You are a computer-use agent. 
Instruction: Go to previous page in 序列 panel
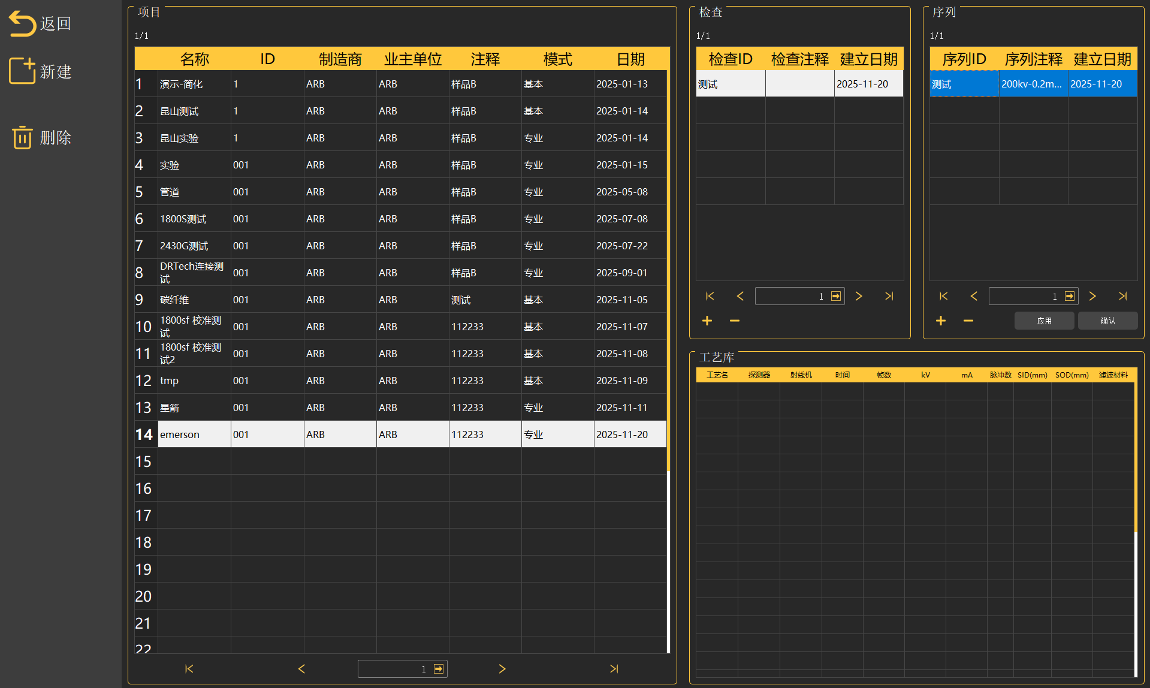(x=974, y=296)
